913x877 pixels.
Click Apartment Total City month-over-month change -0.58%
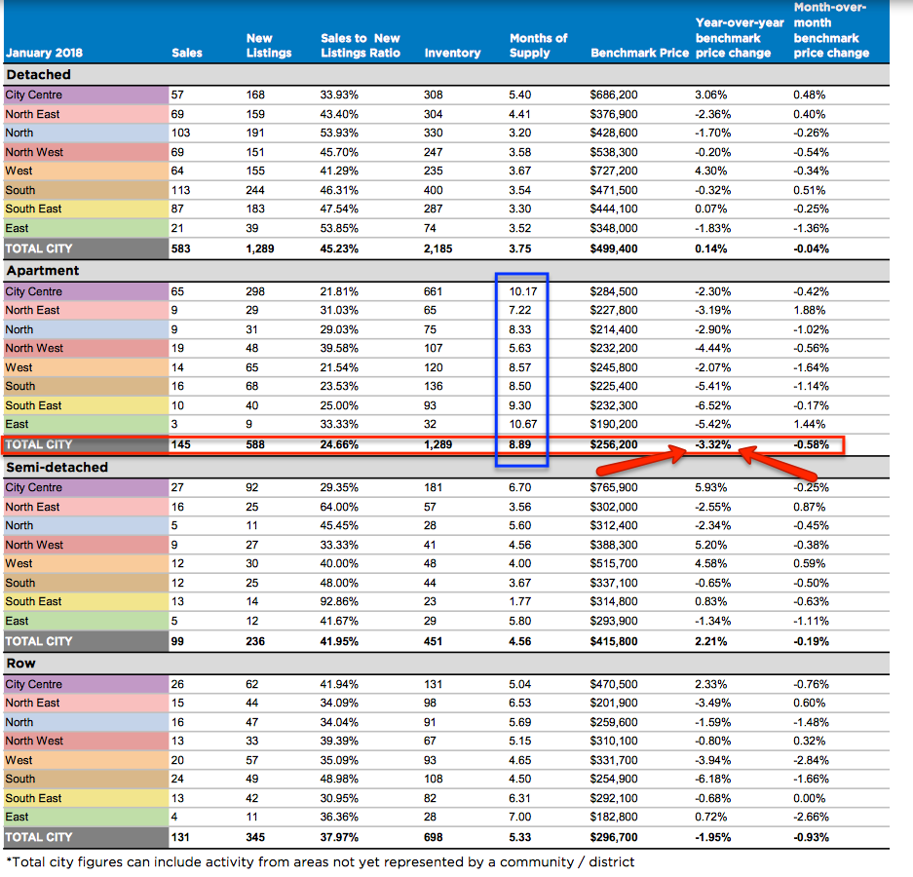point(811,444)
